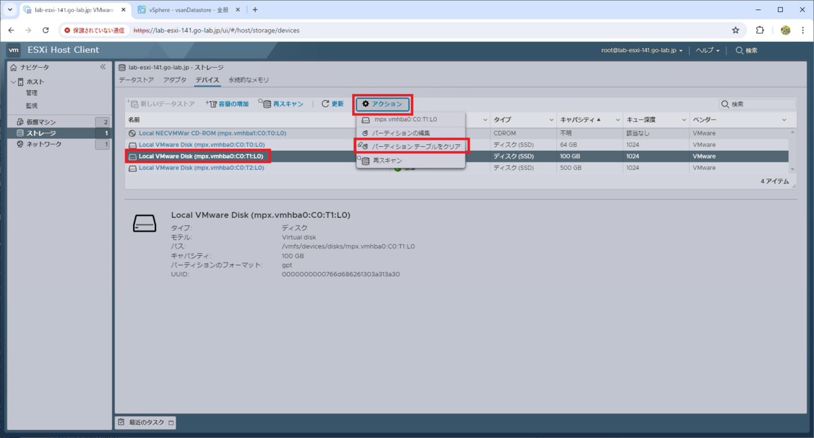This screenshot has width=814, height=438.
Task: Open the 永続的なメモリ tab
Action: coord(249,80)
